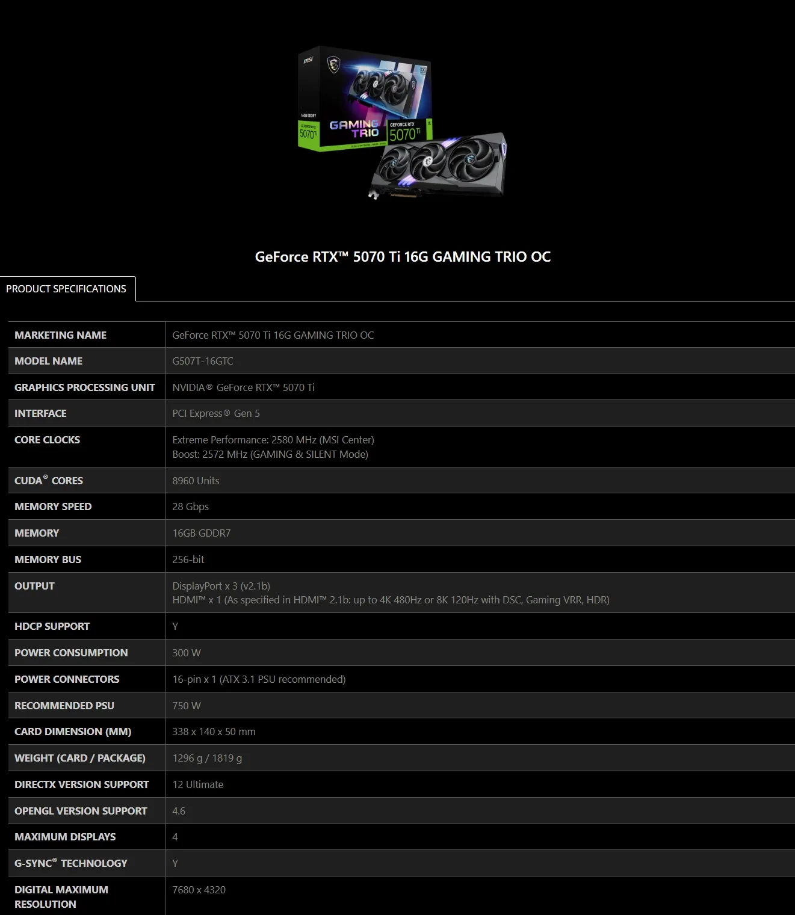This screenshot has width=795, height=915.
Task: Click the product title GeForce RTX 5070 Ti
Action: click(403, 257)
